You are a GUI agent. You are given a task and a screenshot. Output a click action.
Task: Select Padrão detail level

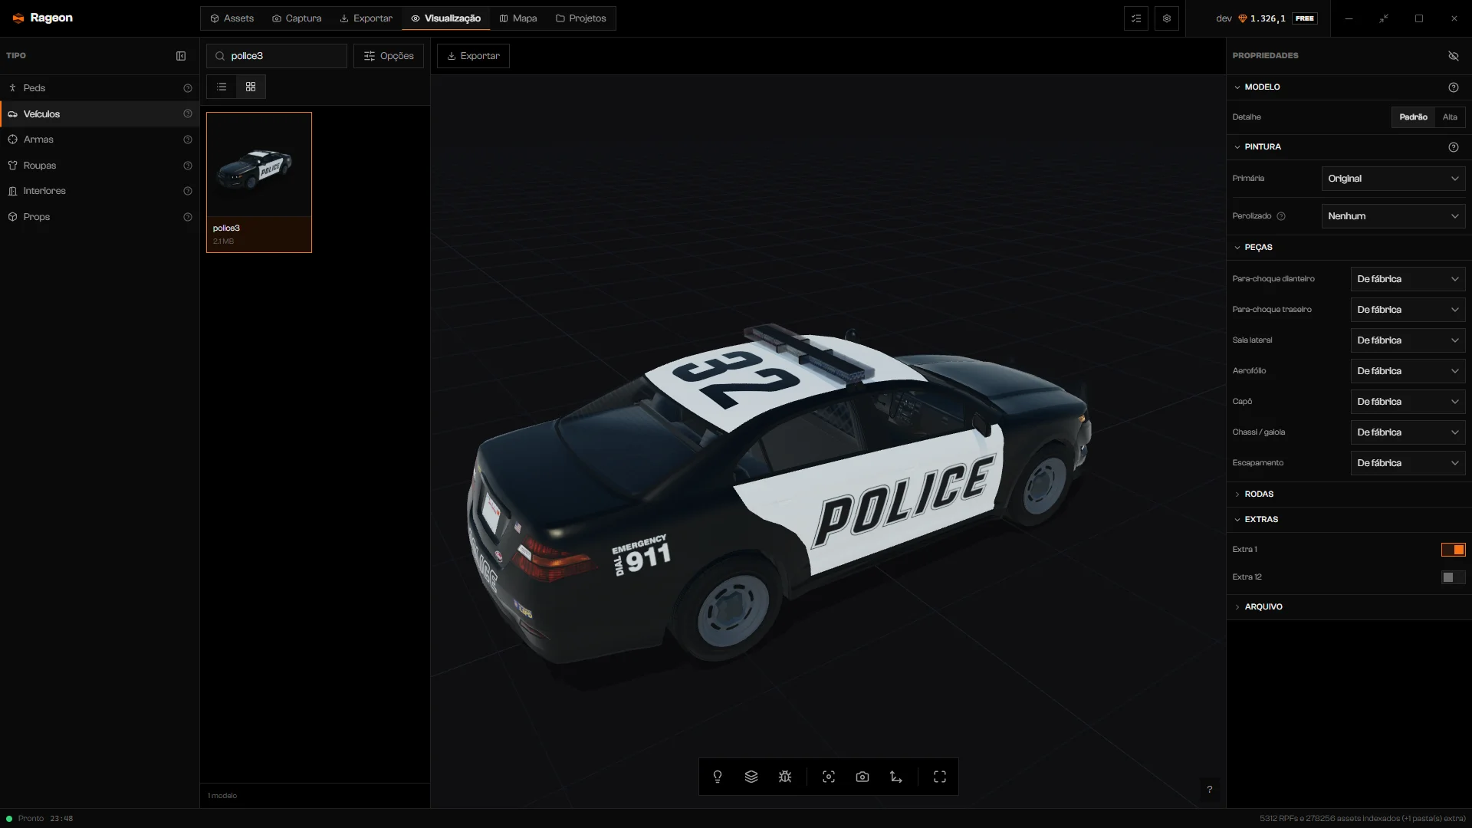[x=1413, y=117]
